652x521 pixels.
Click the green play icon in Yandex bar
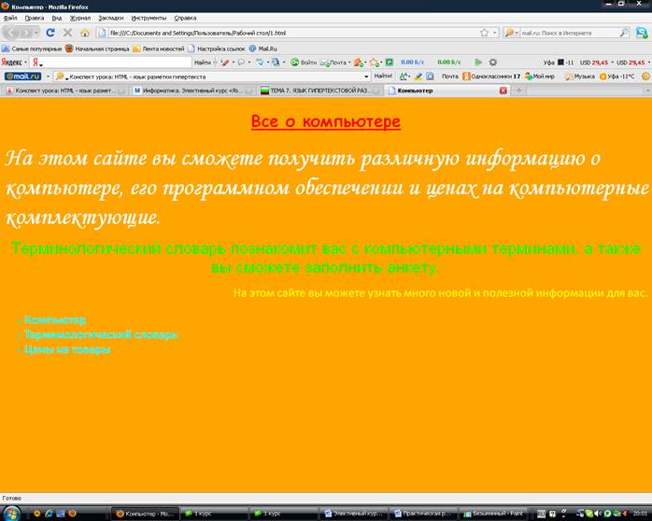click(x=478, y=63)
